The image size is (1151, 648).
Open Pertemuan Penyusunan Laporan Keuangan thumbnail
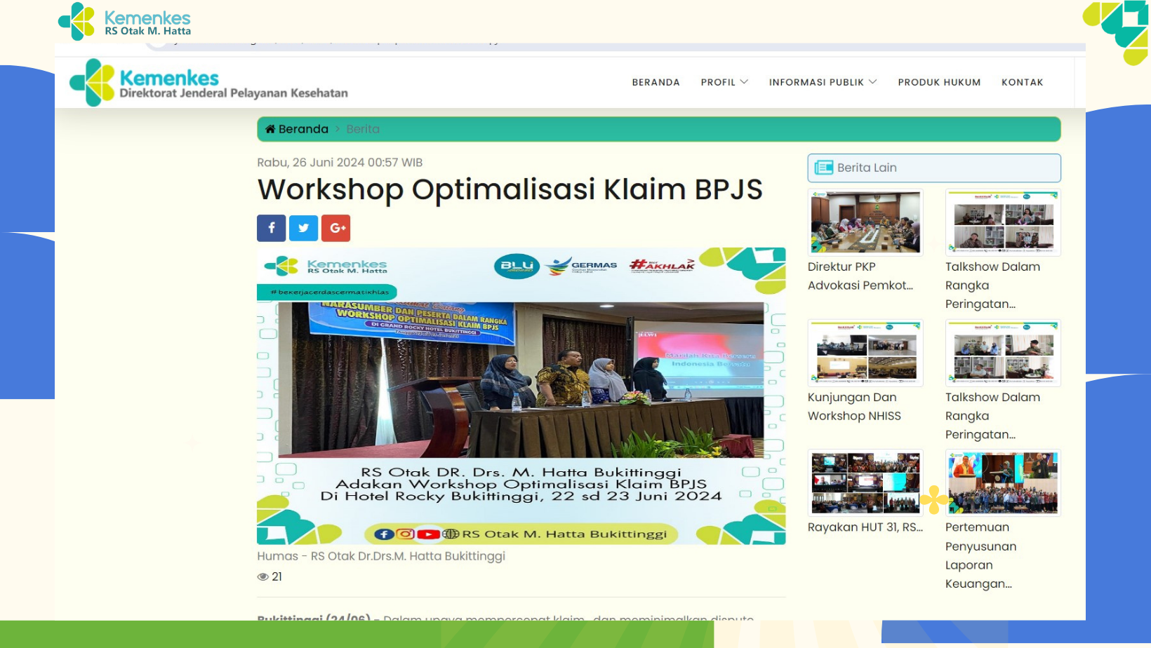coord(1002,482)
